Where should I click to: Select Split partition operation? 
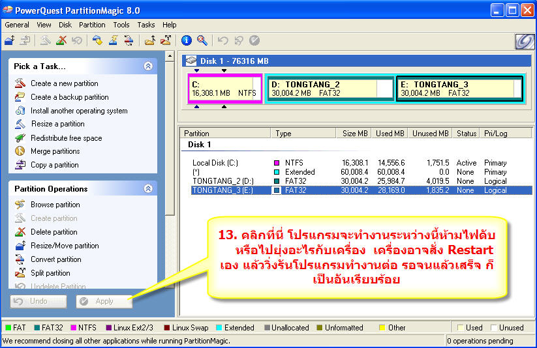pos(50,273)
